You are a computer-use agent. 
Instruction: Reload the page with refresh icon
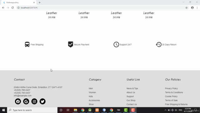click(x=12, y=8)
